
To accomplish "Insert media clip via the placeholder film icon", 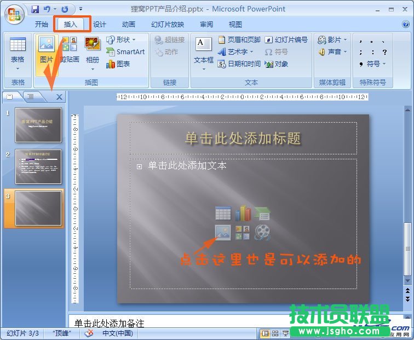I will click(x=262, y=233).
